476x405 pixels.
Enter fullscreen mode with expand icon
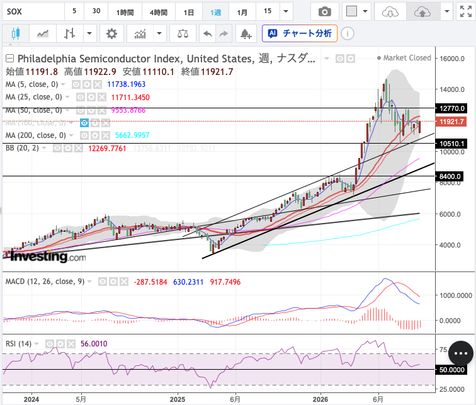[x=466, y=12]
